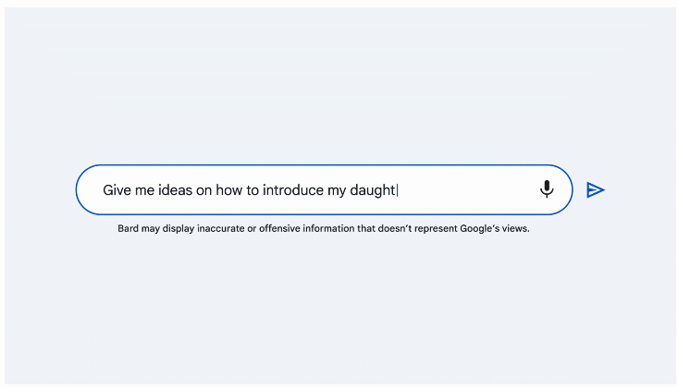Click the word "Give" in the prompt
The width and height of the screenshot is (678, 388).
tap(117, 189)
